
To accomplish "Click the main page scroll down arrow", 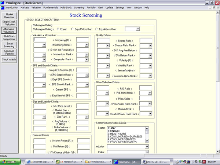I will click(x=217, y=151).
